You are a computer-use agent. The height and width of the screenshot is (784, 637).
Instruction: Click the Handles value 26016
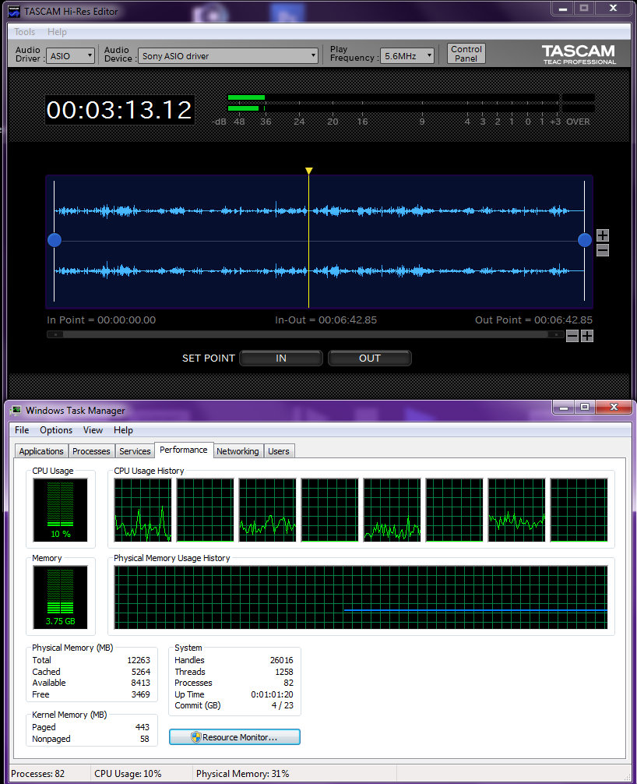[282, 660]
